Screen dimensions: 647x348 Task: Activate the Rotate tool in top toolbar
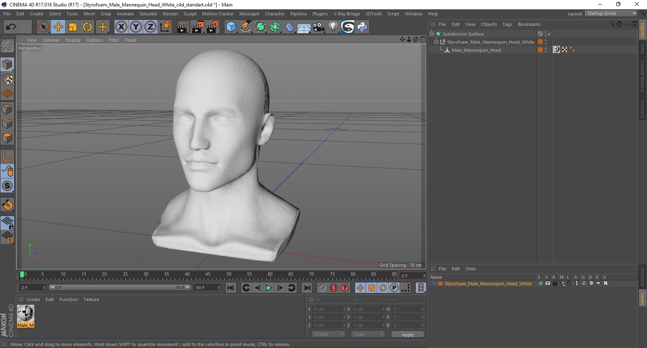(87, 27)
